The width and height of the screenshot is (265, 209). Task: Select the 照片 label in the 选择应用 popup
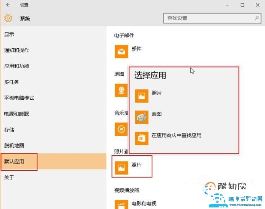point(157,93)
